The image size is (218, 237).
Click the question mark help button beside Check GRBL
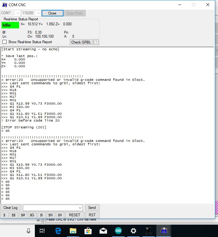click(x=96, y=42)
